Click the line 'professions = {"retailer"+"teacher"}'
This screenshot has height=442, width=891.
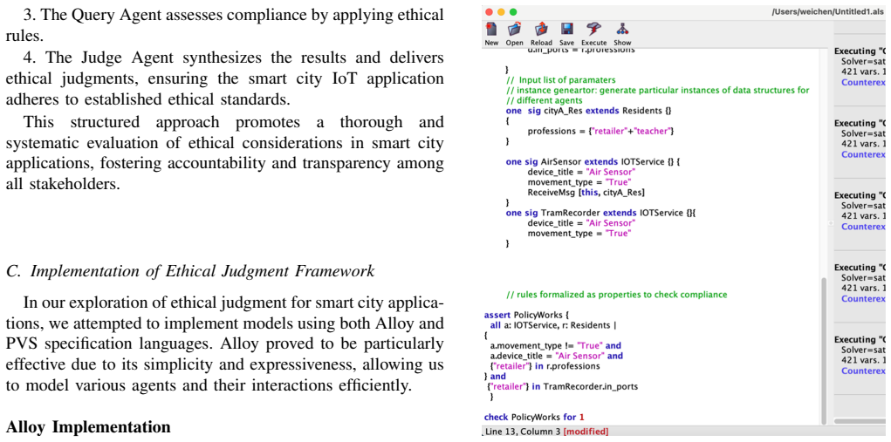[600, 131]
